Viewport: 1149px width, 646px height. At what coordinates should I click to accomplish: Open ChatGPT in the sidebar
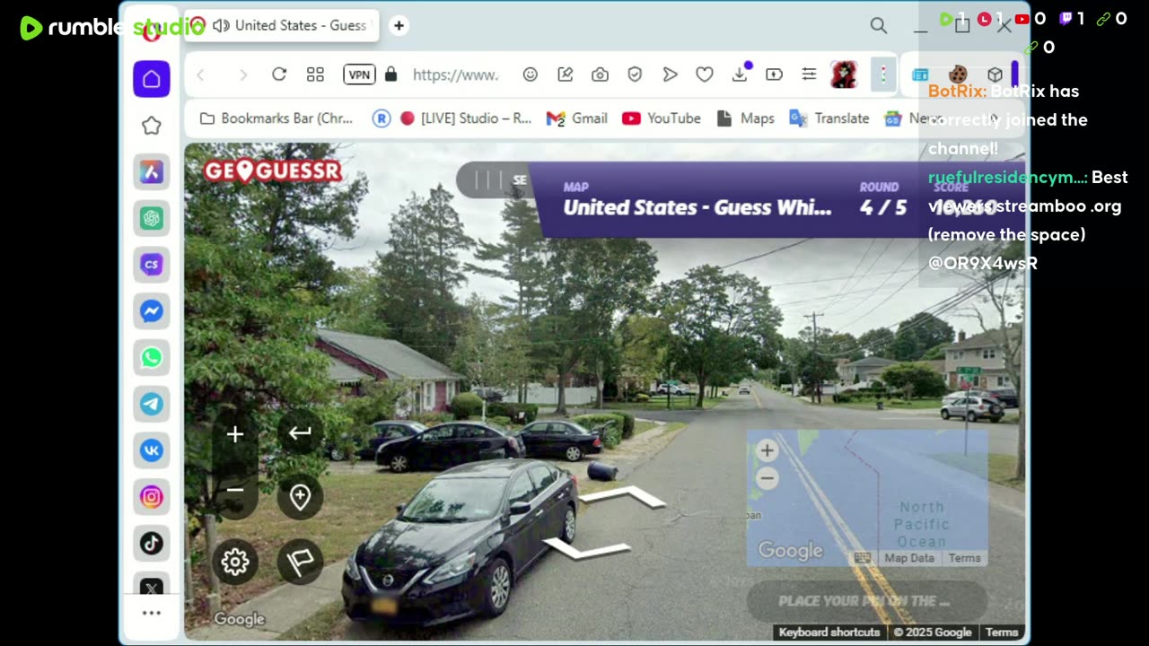(152, 218)
